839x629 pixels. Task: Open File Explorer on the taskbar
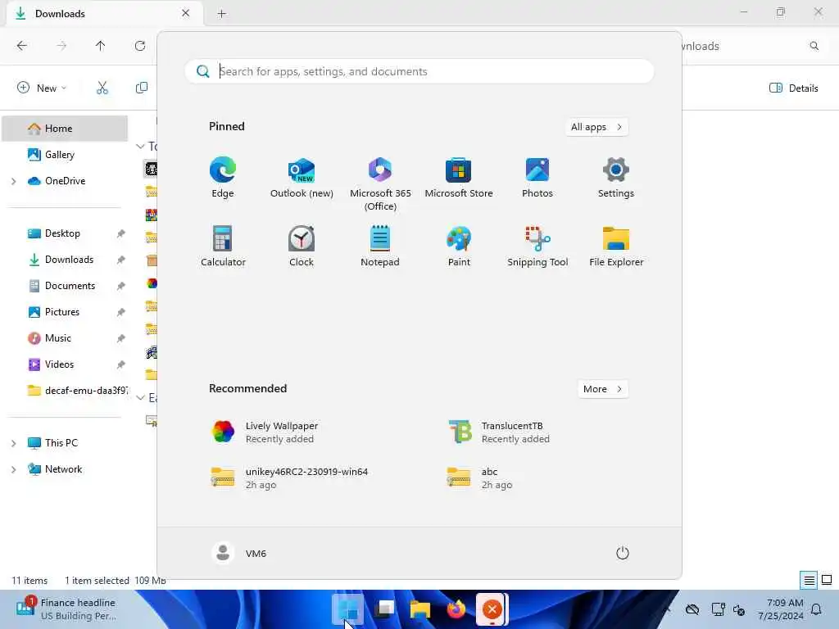[420, 609]
